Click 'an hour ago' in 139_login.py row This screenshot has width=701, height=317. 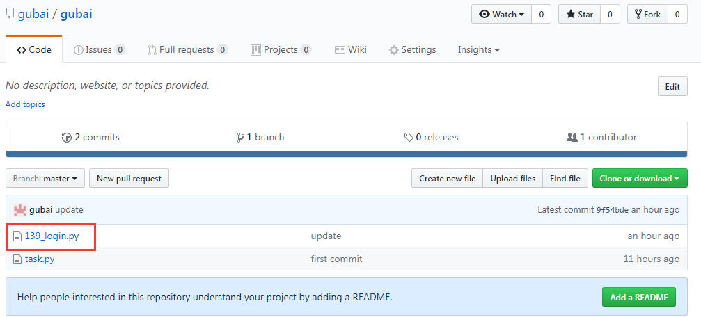coord(654,236)
